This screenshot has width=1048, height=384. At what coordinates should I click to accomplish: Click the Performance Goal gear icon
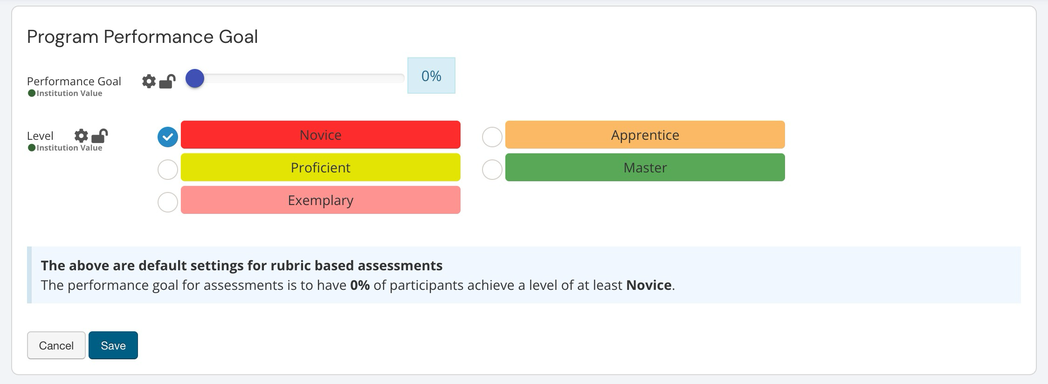(149, 81)
